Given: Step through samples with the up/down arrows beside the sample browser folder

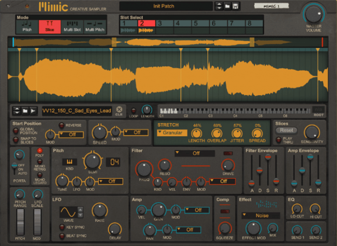Looking at the screenshot, I should click(17, 111).
